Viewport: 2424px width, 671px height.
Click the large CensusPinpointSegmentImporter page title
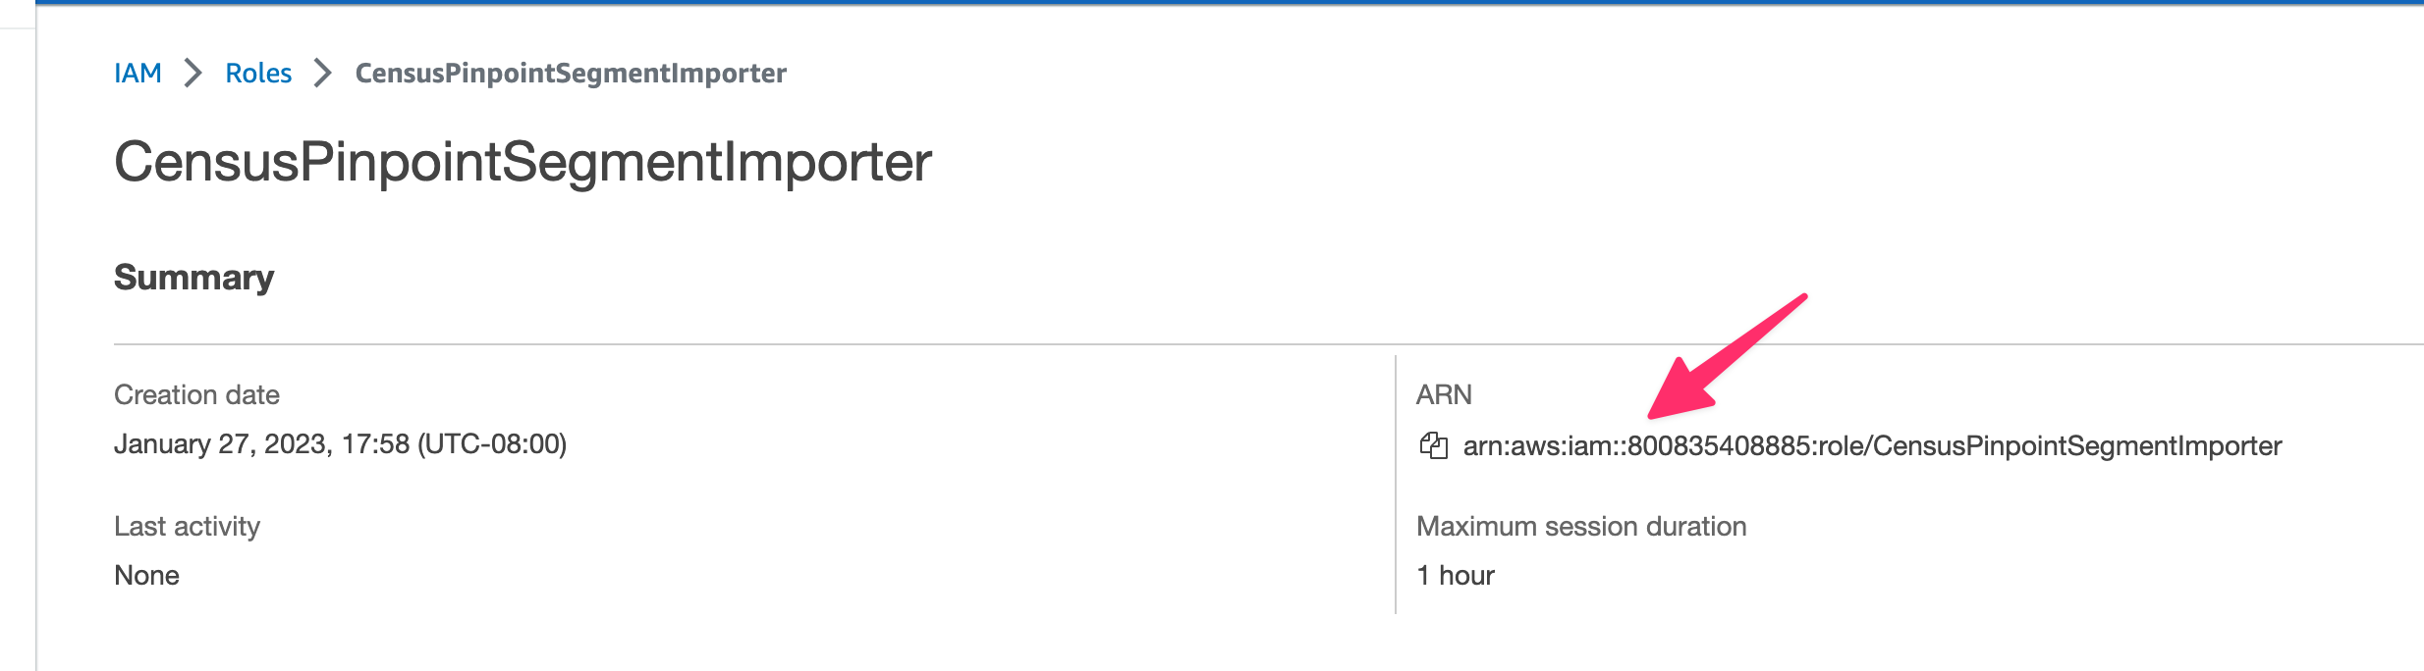pyautogui.click(x=523, y=162)
